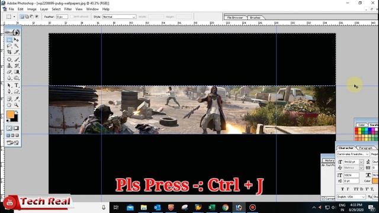Switch to Quick Mask mode

point(16,128)
